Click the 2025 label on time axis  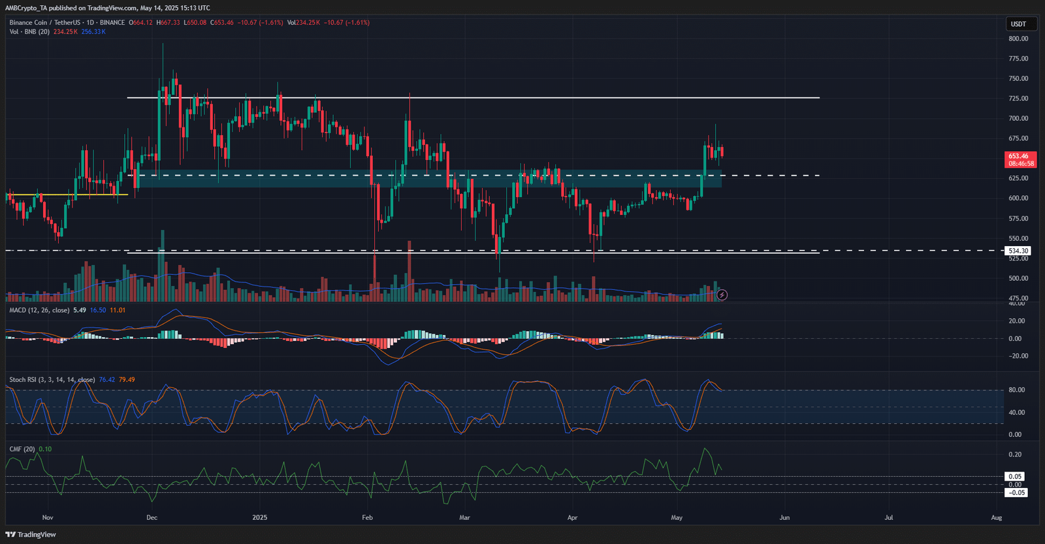click(x=260, y=517)
